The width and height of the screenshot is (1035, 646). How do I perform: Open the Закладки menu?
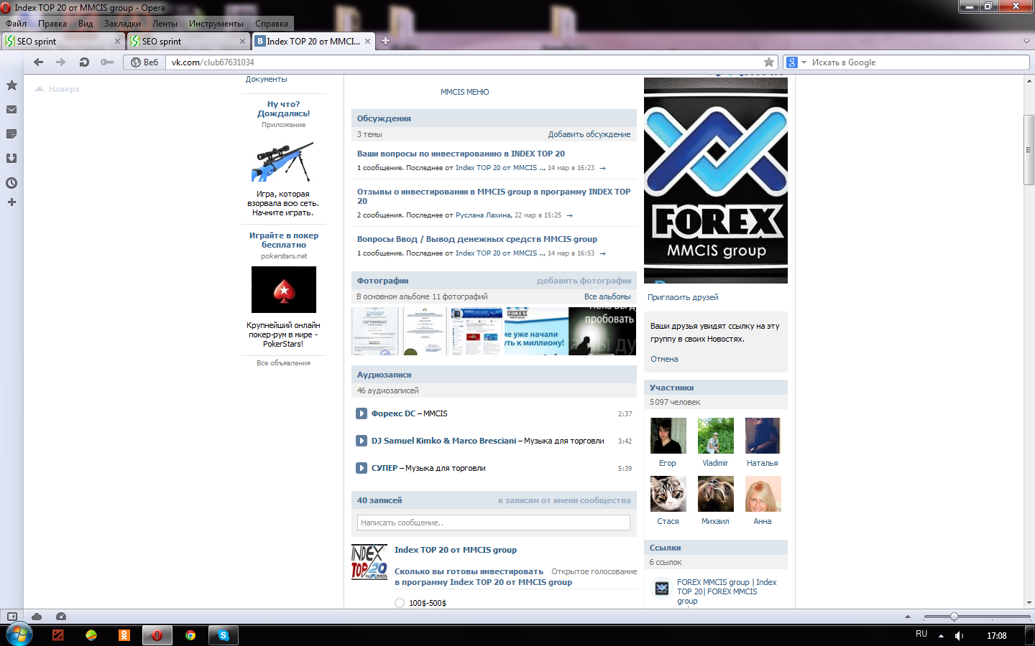click(x=122, y=24)
